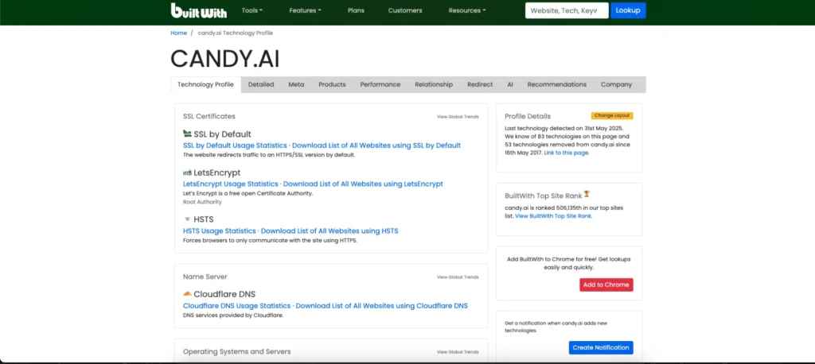The width and height of the screenshot is (815, 364).
Task: Open the Resources dropdown menu
Action: click(x=467, y=10)
